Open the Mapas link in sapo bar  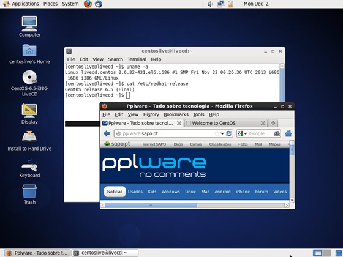[x=274, y=144]
